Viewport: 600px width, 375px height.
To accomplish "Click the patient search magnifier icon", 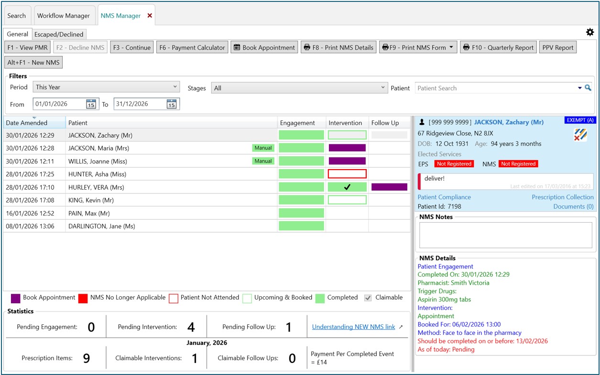I will [588, 88].
